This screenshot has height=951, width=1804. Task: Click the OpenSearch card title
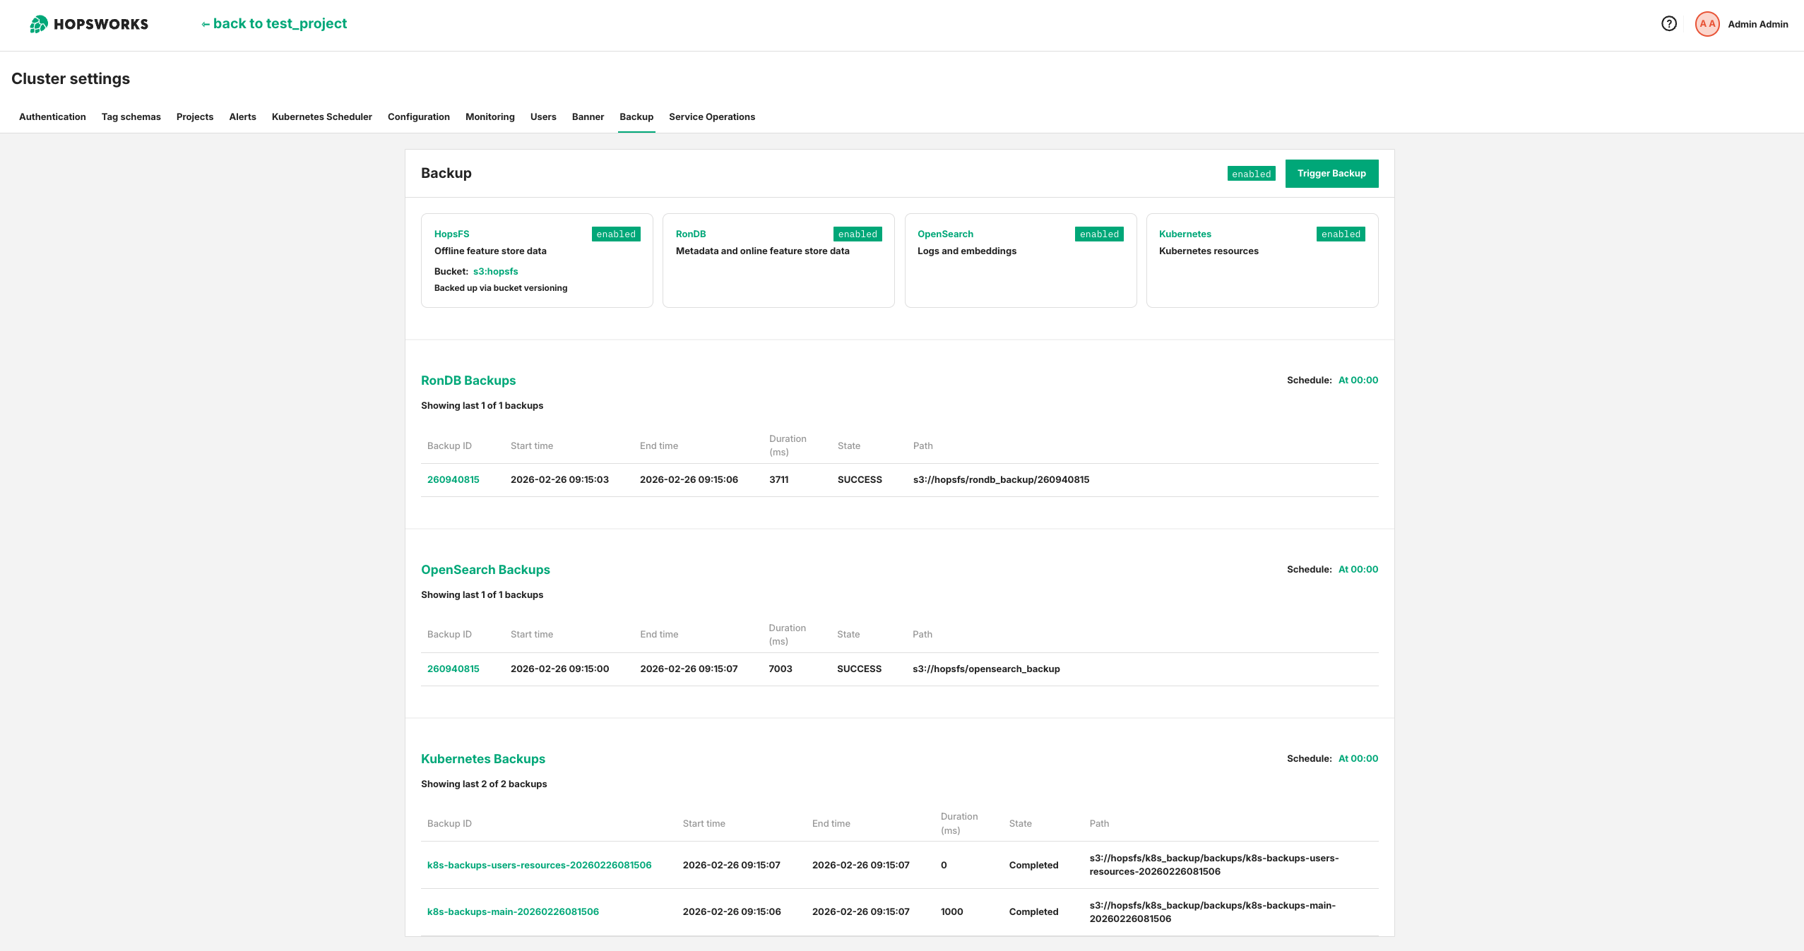pyautogui.click(x=945, y=234)
